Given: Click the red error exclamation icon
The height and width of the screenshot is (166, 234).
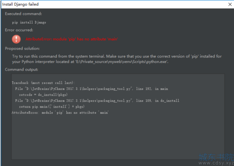Looking at the screenshot, I should (x=16, y=39).
